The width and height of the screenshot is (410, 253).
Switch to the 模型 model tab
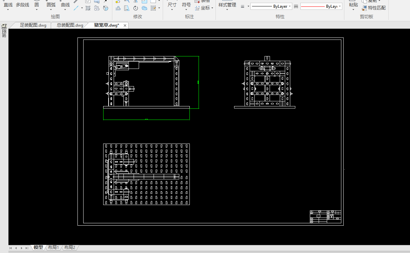(39, 248)
